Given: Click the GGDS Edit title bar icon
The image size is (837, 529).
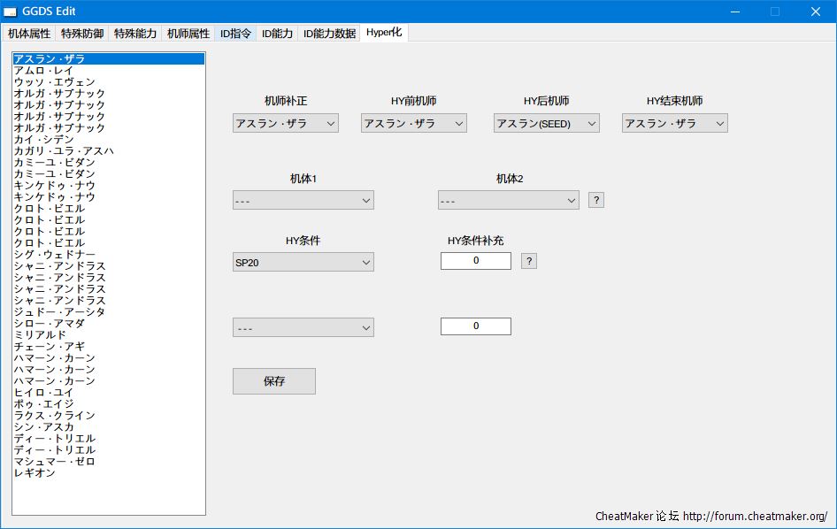Looking at the screenshot, I should tap(11, 11).
